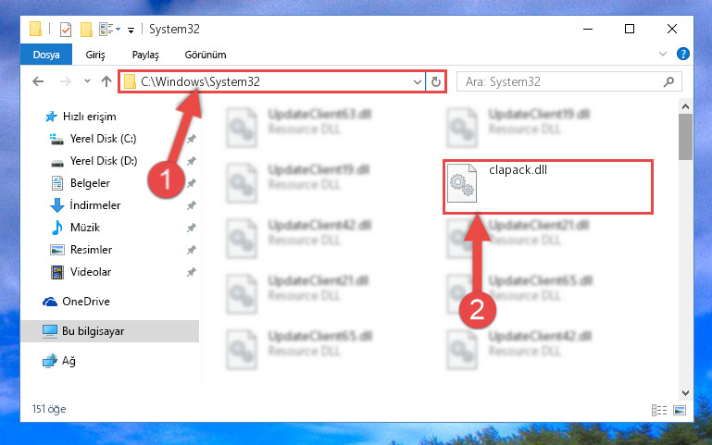Click the Properties icon in quick access toolbar
This screenshot has height=445, width=712.
(66, 30)
